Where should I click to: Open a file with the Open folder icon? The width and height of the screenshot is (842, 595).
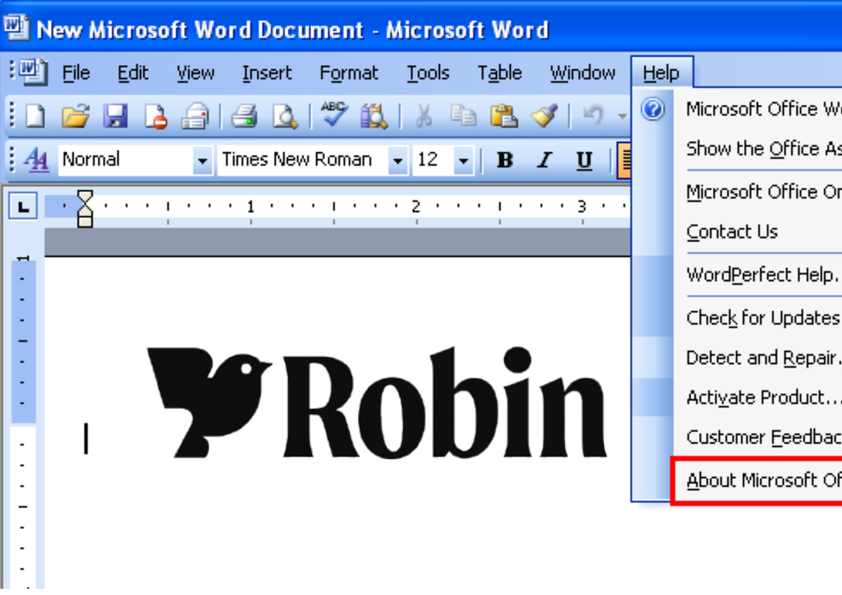76,116
